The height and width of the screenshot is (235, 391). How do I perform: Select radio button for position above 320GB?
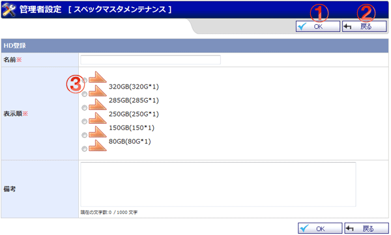coord(85,80)
